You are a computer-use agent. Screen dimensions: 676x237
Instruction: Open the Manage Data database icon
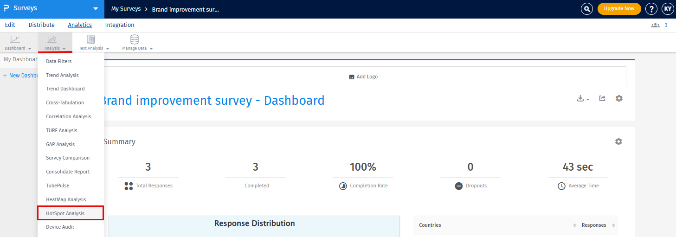coord(135,39)
